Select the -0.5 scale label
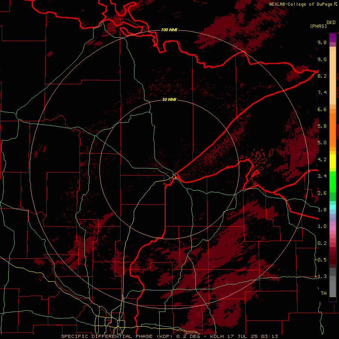 [x=321, y=260]
